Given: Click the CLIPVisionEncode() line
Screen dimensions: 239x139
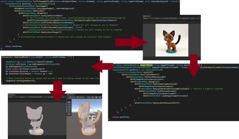Looking at the screenshot, I should pyautogui.click(x=157, y=91).
